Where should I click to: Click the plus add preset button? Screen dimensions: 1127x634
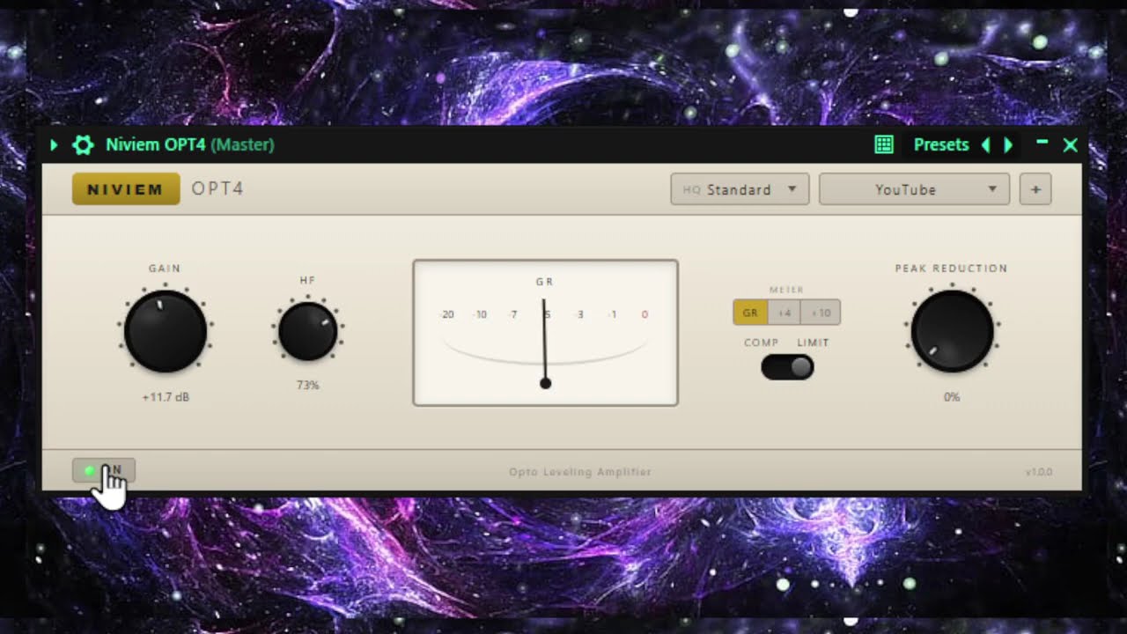(x=1035, y=189)
